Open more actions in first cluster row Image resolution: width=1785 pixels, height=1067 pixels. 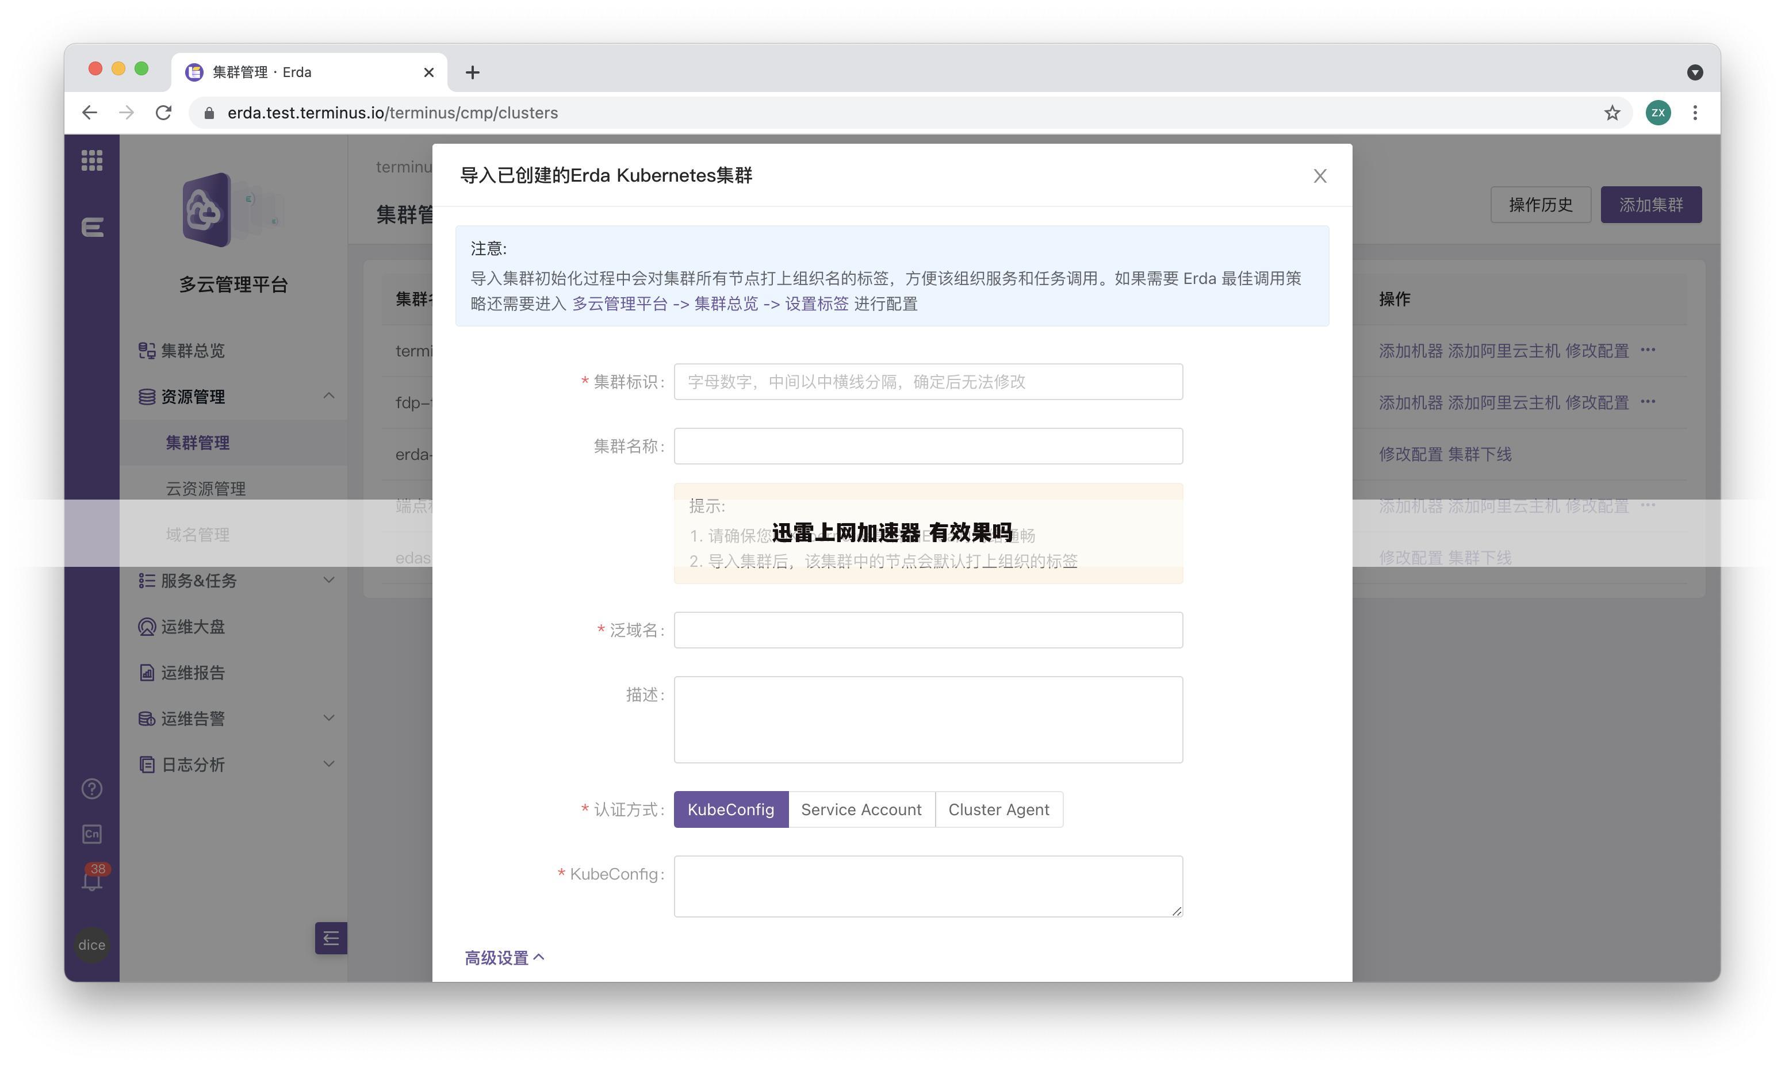pyautogui.click(x=1648, y=350)
